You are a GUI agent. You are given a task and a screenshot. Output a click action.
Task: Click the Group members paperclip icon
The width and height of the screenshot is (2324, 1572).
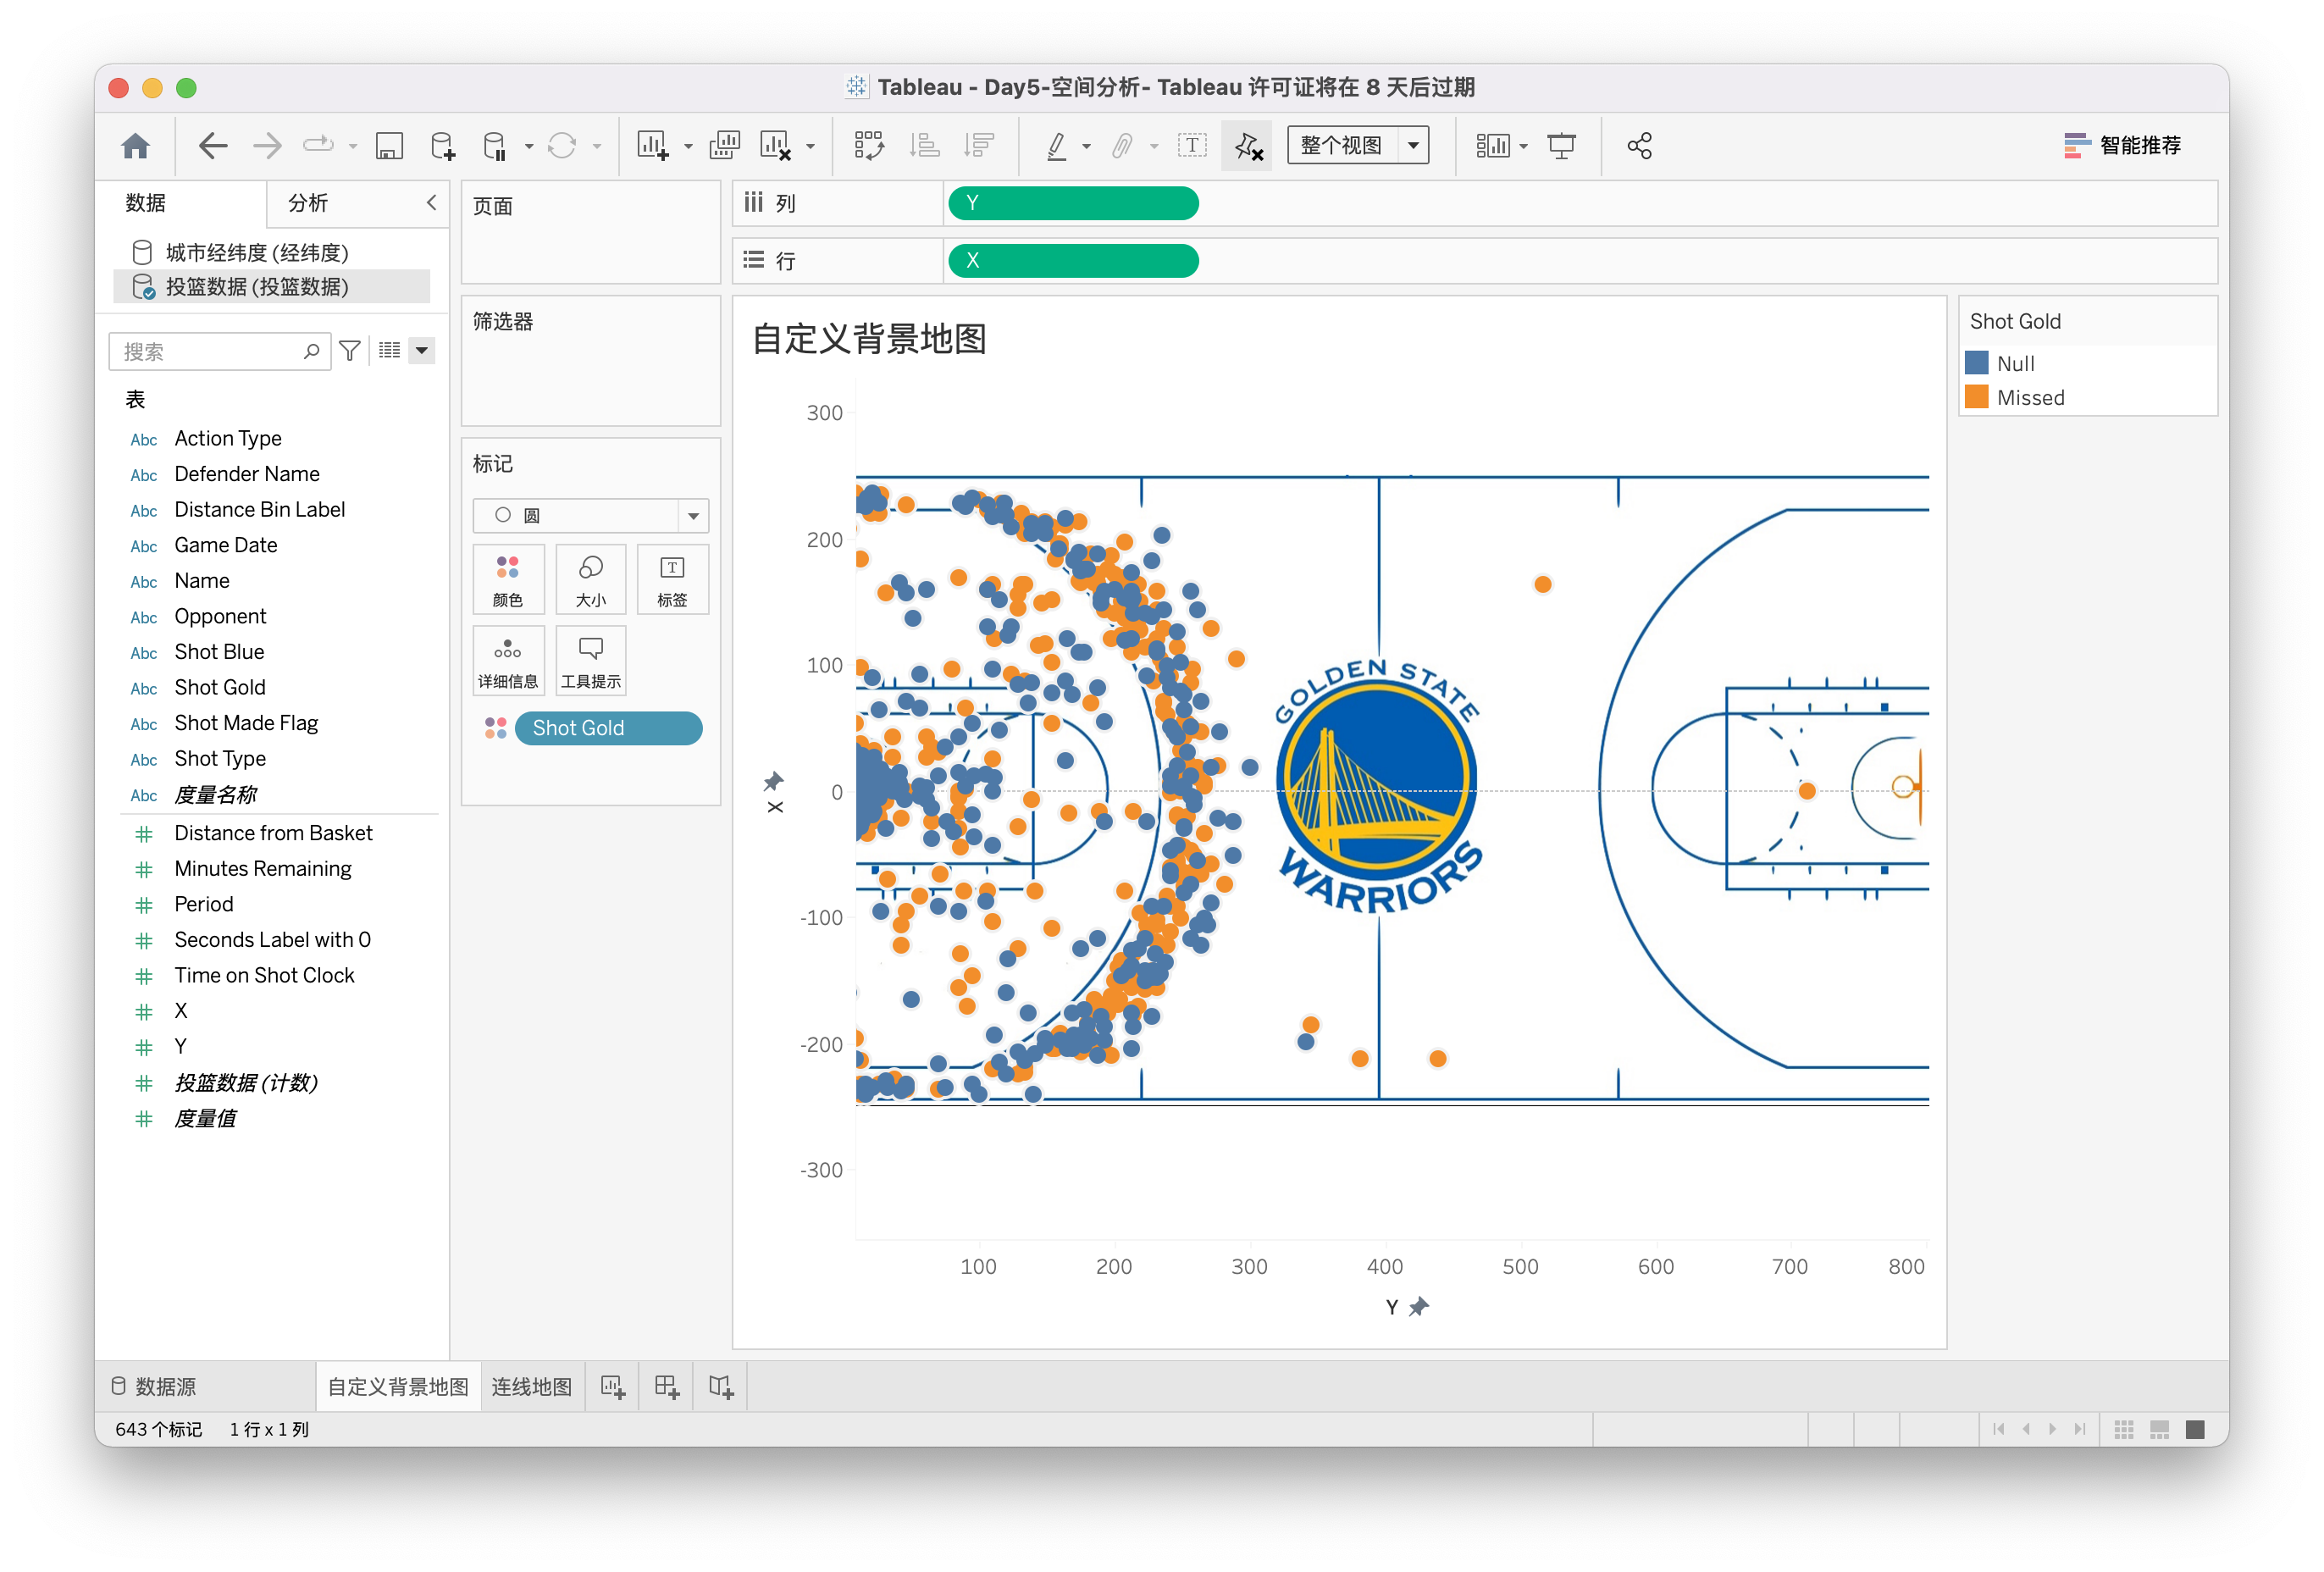pyautogui.click(x=1122, y=146)
